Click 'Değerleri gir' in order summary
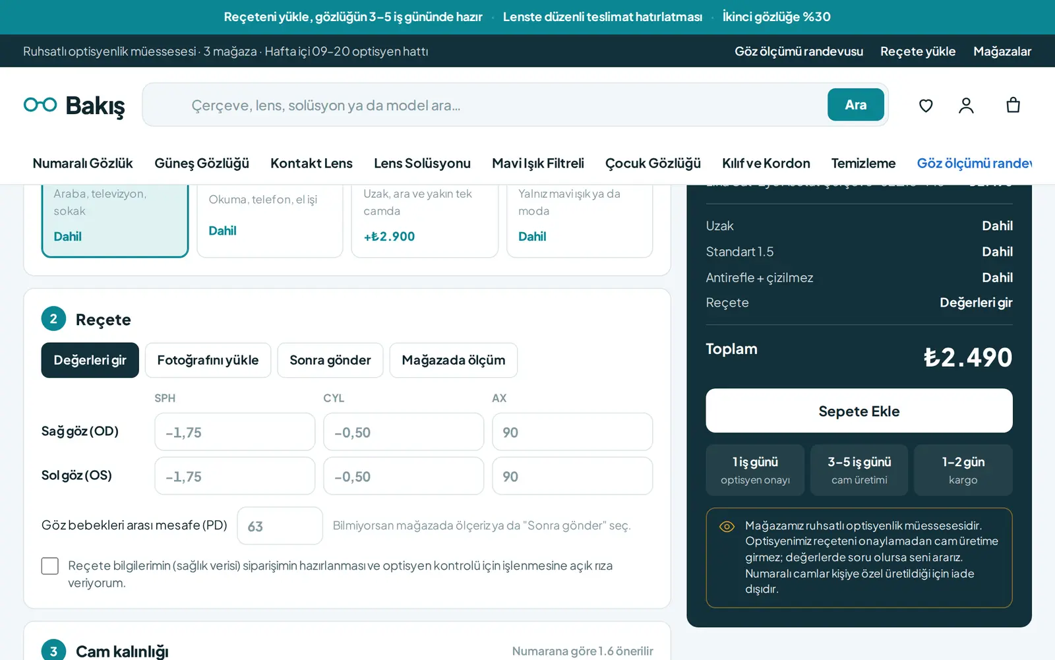Image resolution: width=1055 pixels, height=660 pixels. 976,303
